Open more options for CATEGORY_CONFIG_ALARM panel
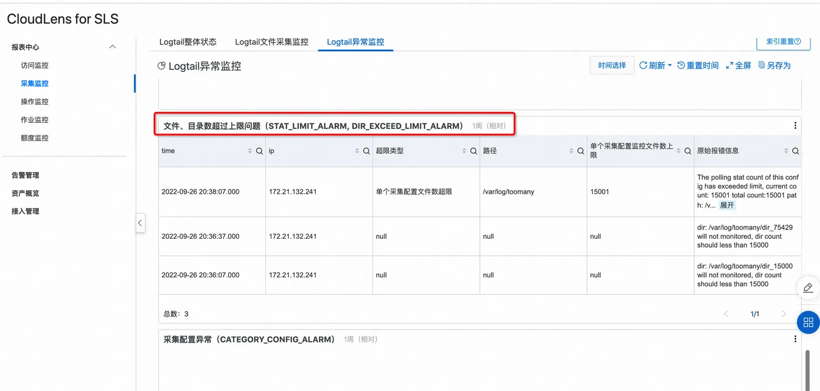The width and height of the screenshot is (820, 391). tap(795, 339)
